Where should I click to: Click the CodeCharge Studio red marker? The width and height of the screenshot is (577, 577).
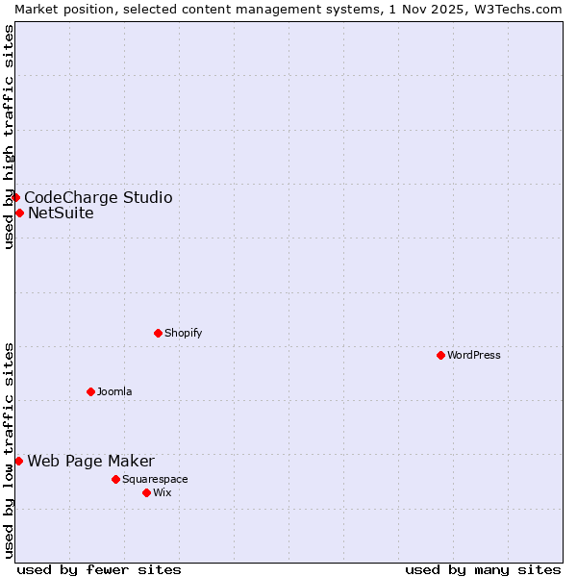[x=15, y=197]
